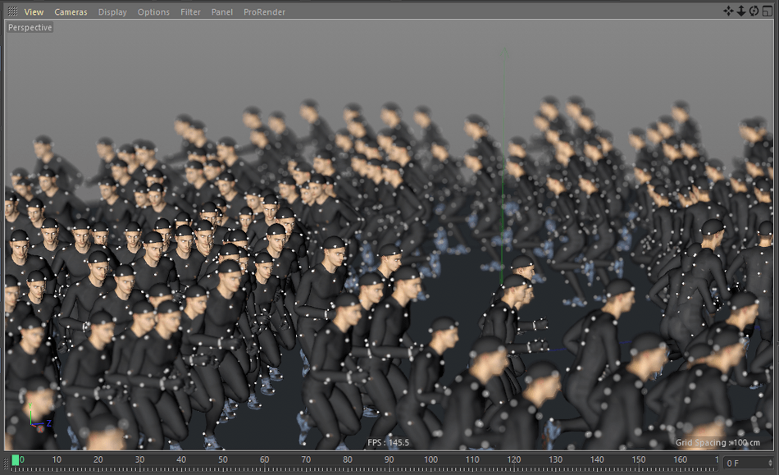Image resolution: width=779 pixels, height=475 pixels.
Task: Open the Options menu
Action: tap(153, 11)
